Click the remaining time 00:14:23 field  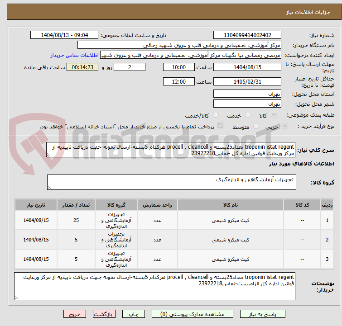82,67
